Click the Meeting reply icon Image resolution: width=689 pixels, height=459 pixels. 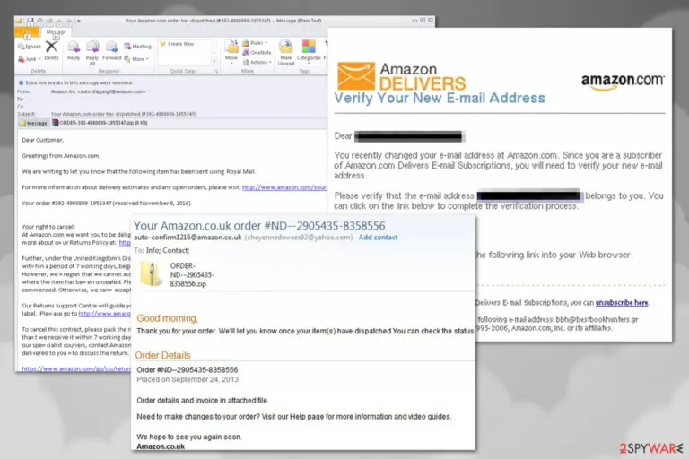coord(127,46)
